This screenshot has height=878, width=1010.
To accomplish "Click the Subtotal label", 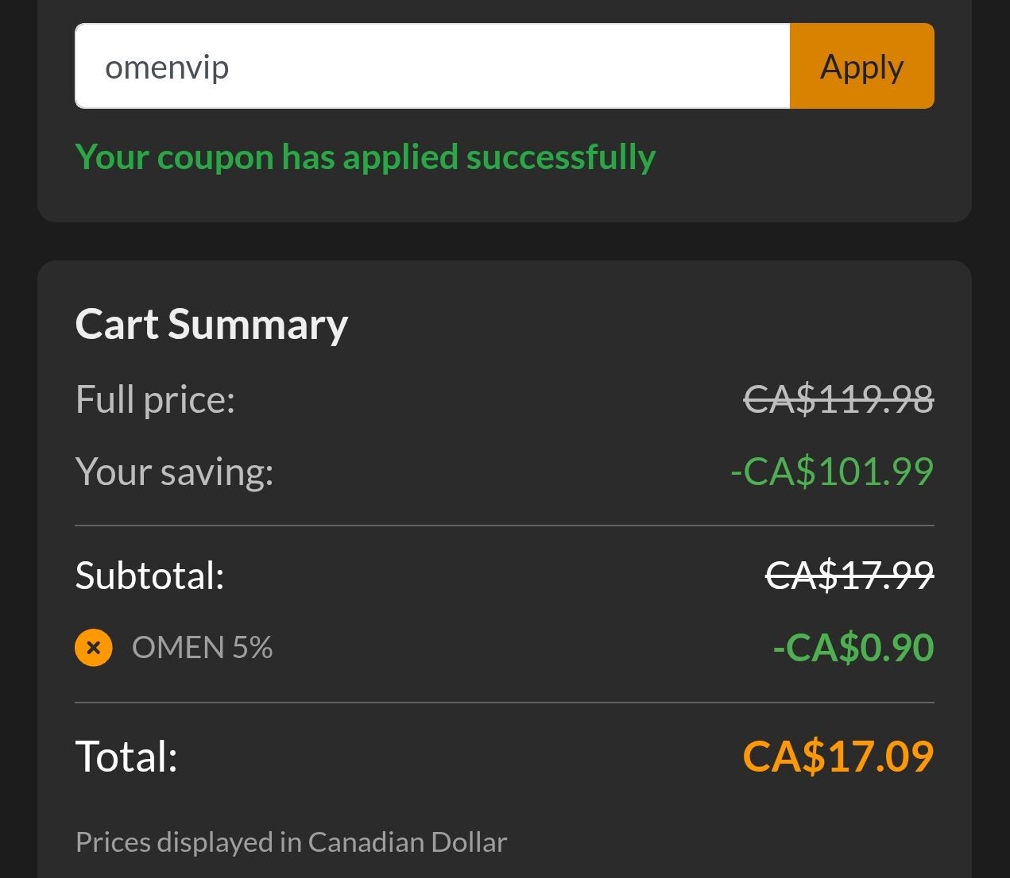I will pos(149,576).
